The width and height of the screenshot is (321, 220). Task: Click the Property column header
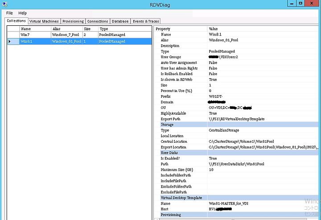click(181, 29)
